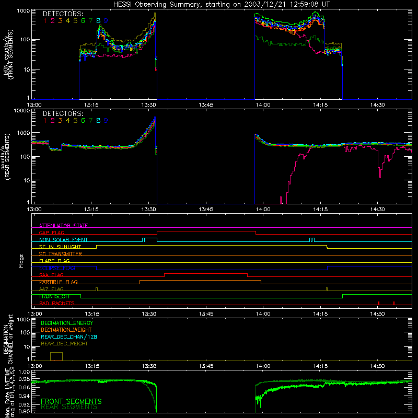418x418 pixels.
Task: Click 'FRONT SEGMENTS' legend in livetime panel
Action: [71, 401]
